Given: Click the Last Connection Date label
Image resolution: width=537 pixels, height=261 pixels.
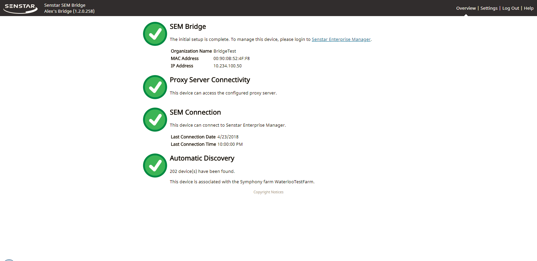Looking at the screenshot, I should point(193,137).
